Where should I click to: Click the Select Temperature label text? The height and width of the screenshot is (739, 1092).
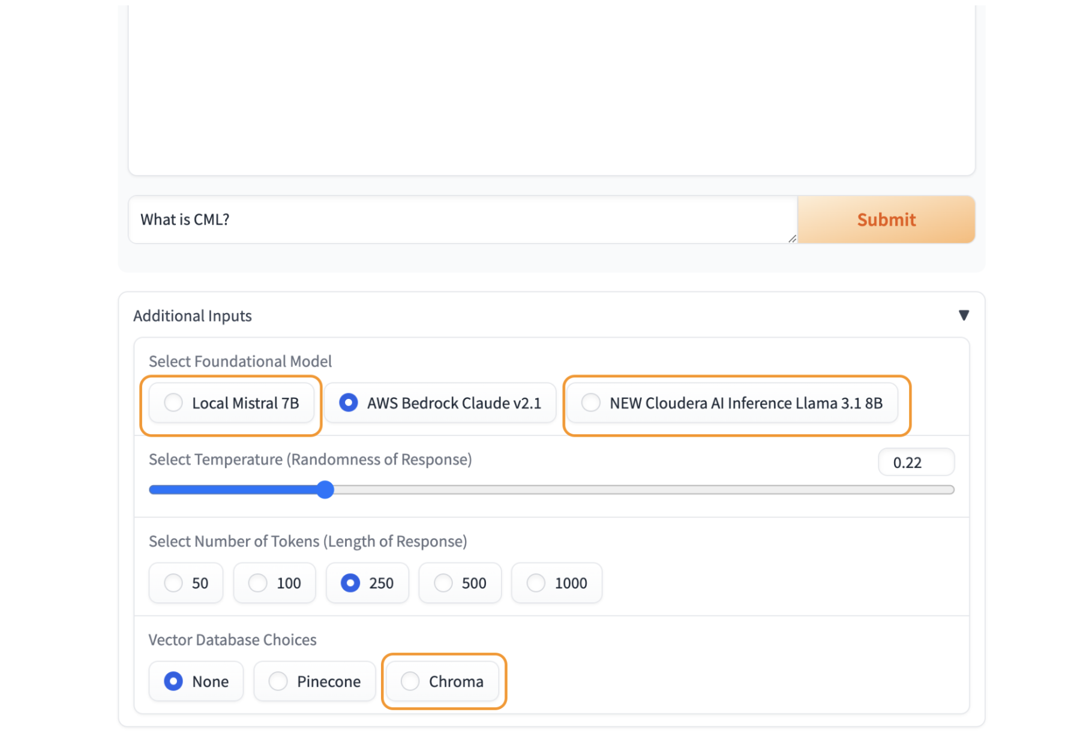310,459
